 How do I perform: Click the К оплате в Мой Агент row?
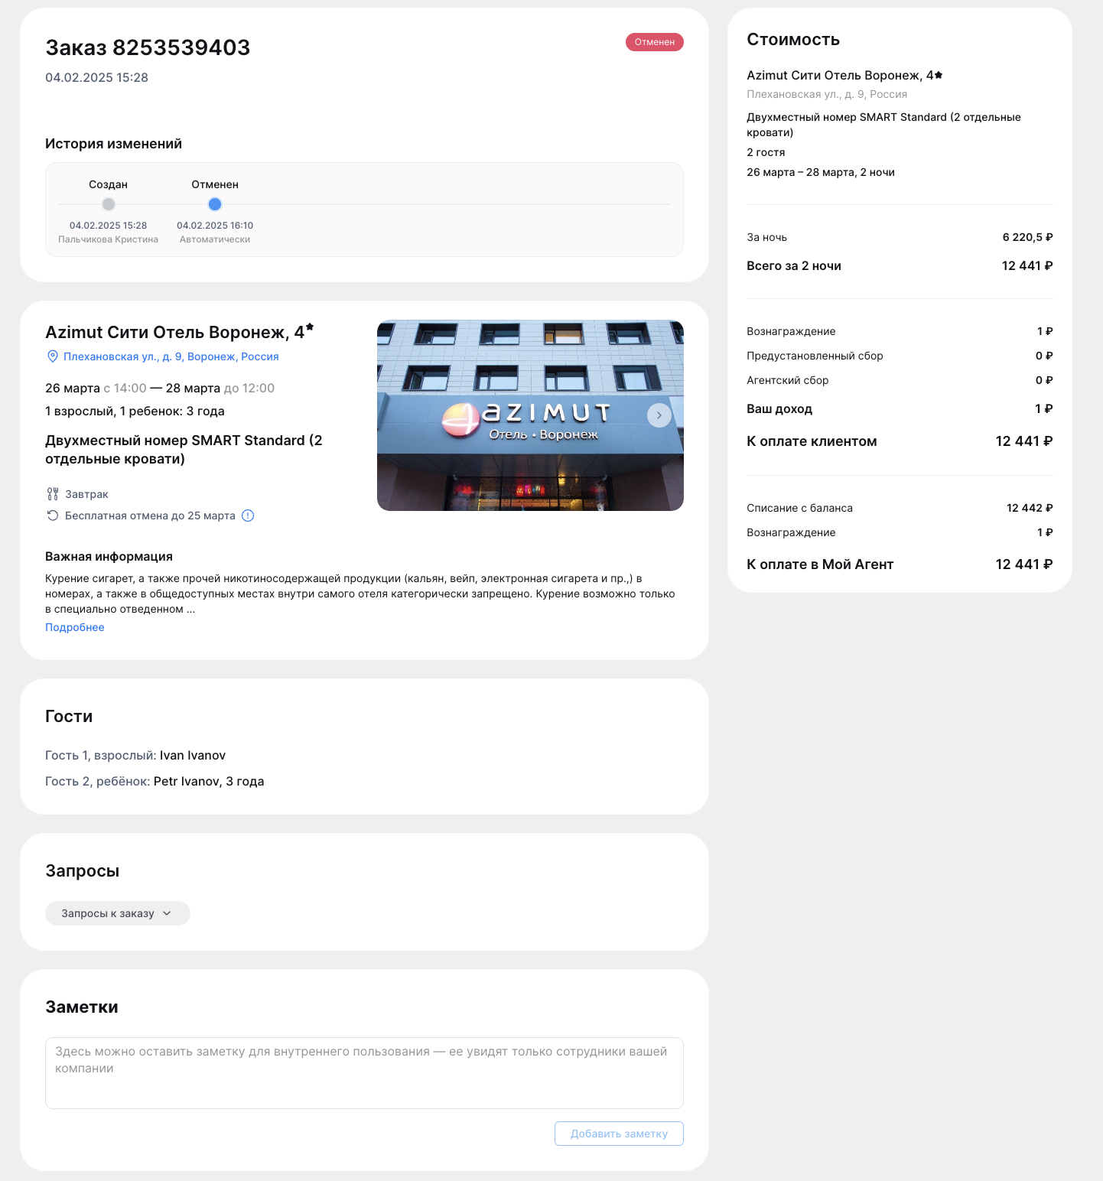900,564
